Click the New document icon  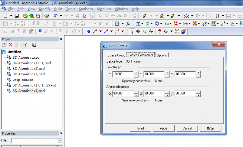pyautogui.click(x=5, y=16)
